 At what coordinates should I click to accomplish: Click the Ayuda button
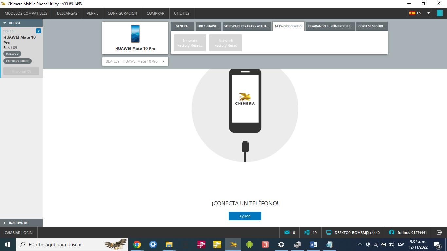click(245, 216)
